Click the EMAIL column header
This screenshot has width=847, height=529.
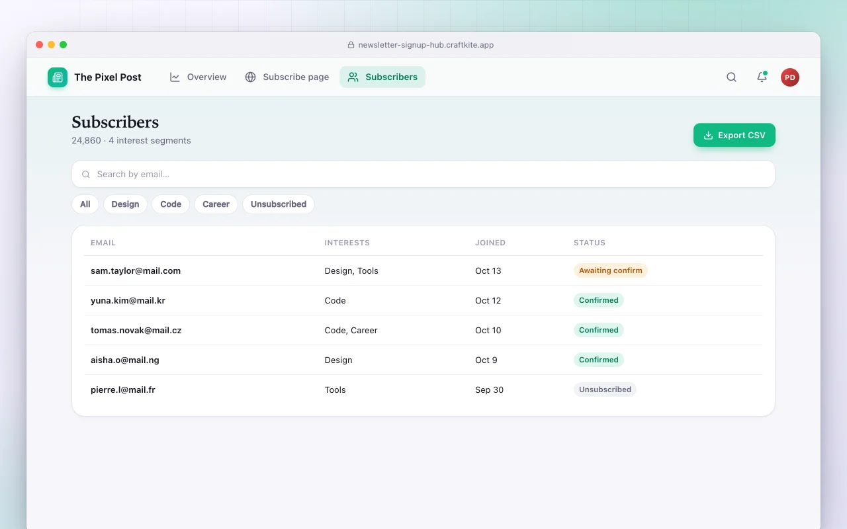(x=103, y=243)
